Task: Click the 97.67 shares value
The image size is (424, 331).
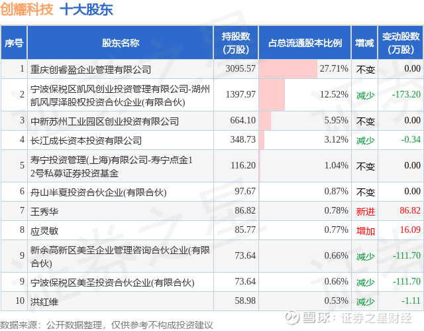Action: click(x=245, y=191)
